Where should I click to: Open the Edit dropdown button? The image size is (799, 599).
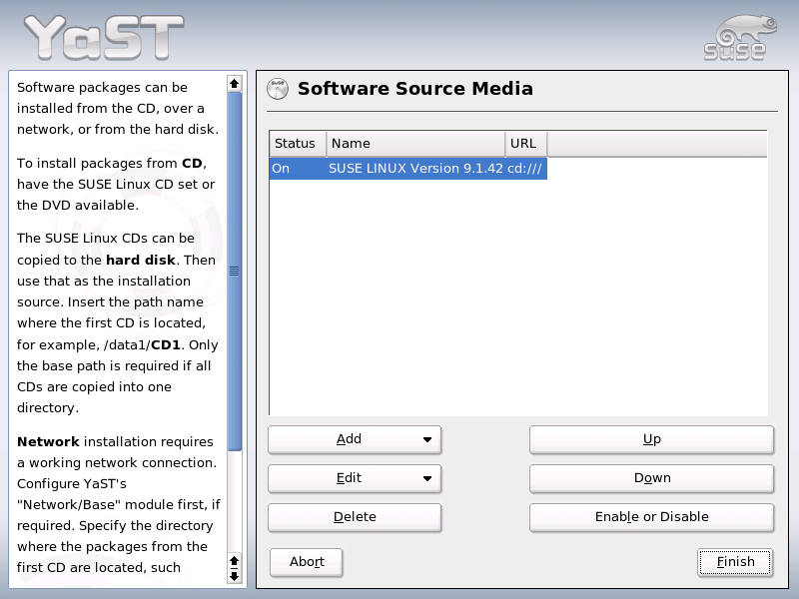pyautogui.click(x=355, y=478)
